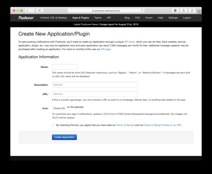
Task: Click the 'URL:' field label
Action: pyautogui.click(x=45, y=94)
